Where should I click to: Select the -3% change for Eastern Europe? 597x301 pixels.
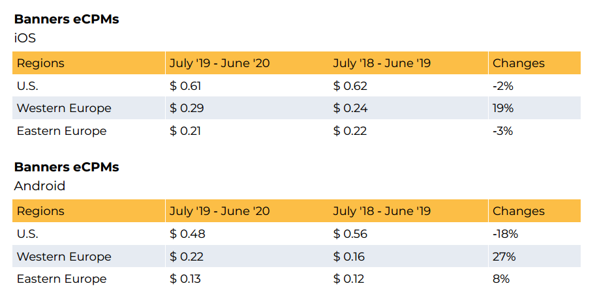tap(502, 131)
